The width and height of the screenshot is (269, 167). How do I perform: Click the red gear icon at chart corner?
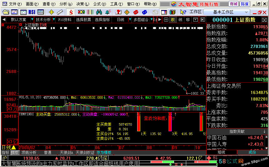coord(2,25)
